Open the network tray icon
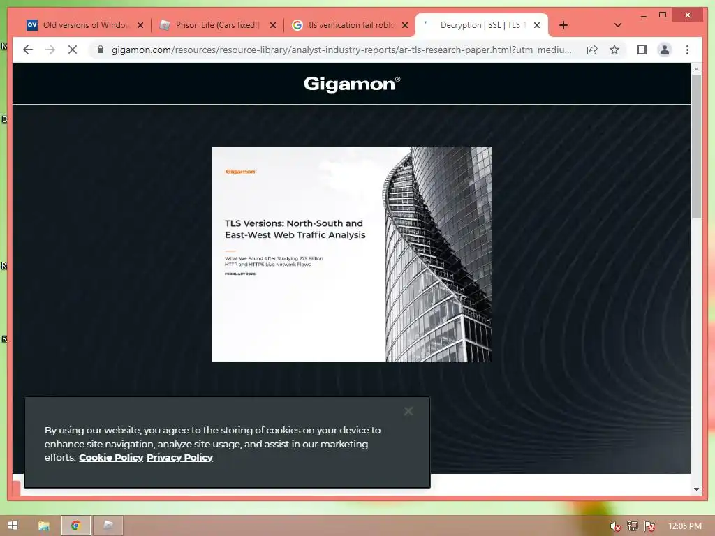Screen dimensions: 715x536 click(x=632, y=526)
